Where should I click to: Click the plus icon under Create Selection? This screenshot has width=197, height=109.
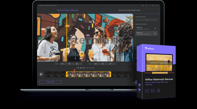tap(147, 20)
